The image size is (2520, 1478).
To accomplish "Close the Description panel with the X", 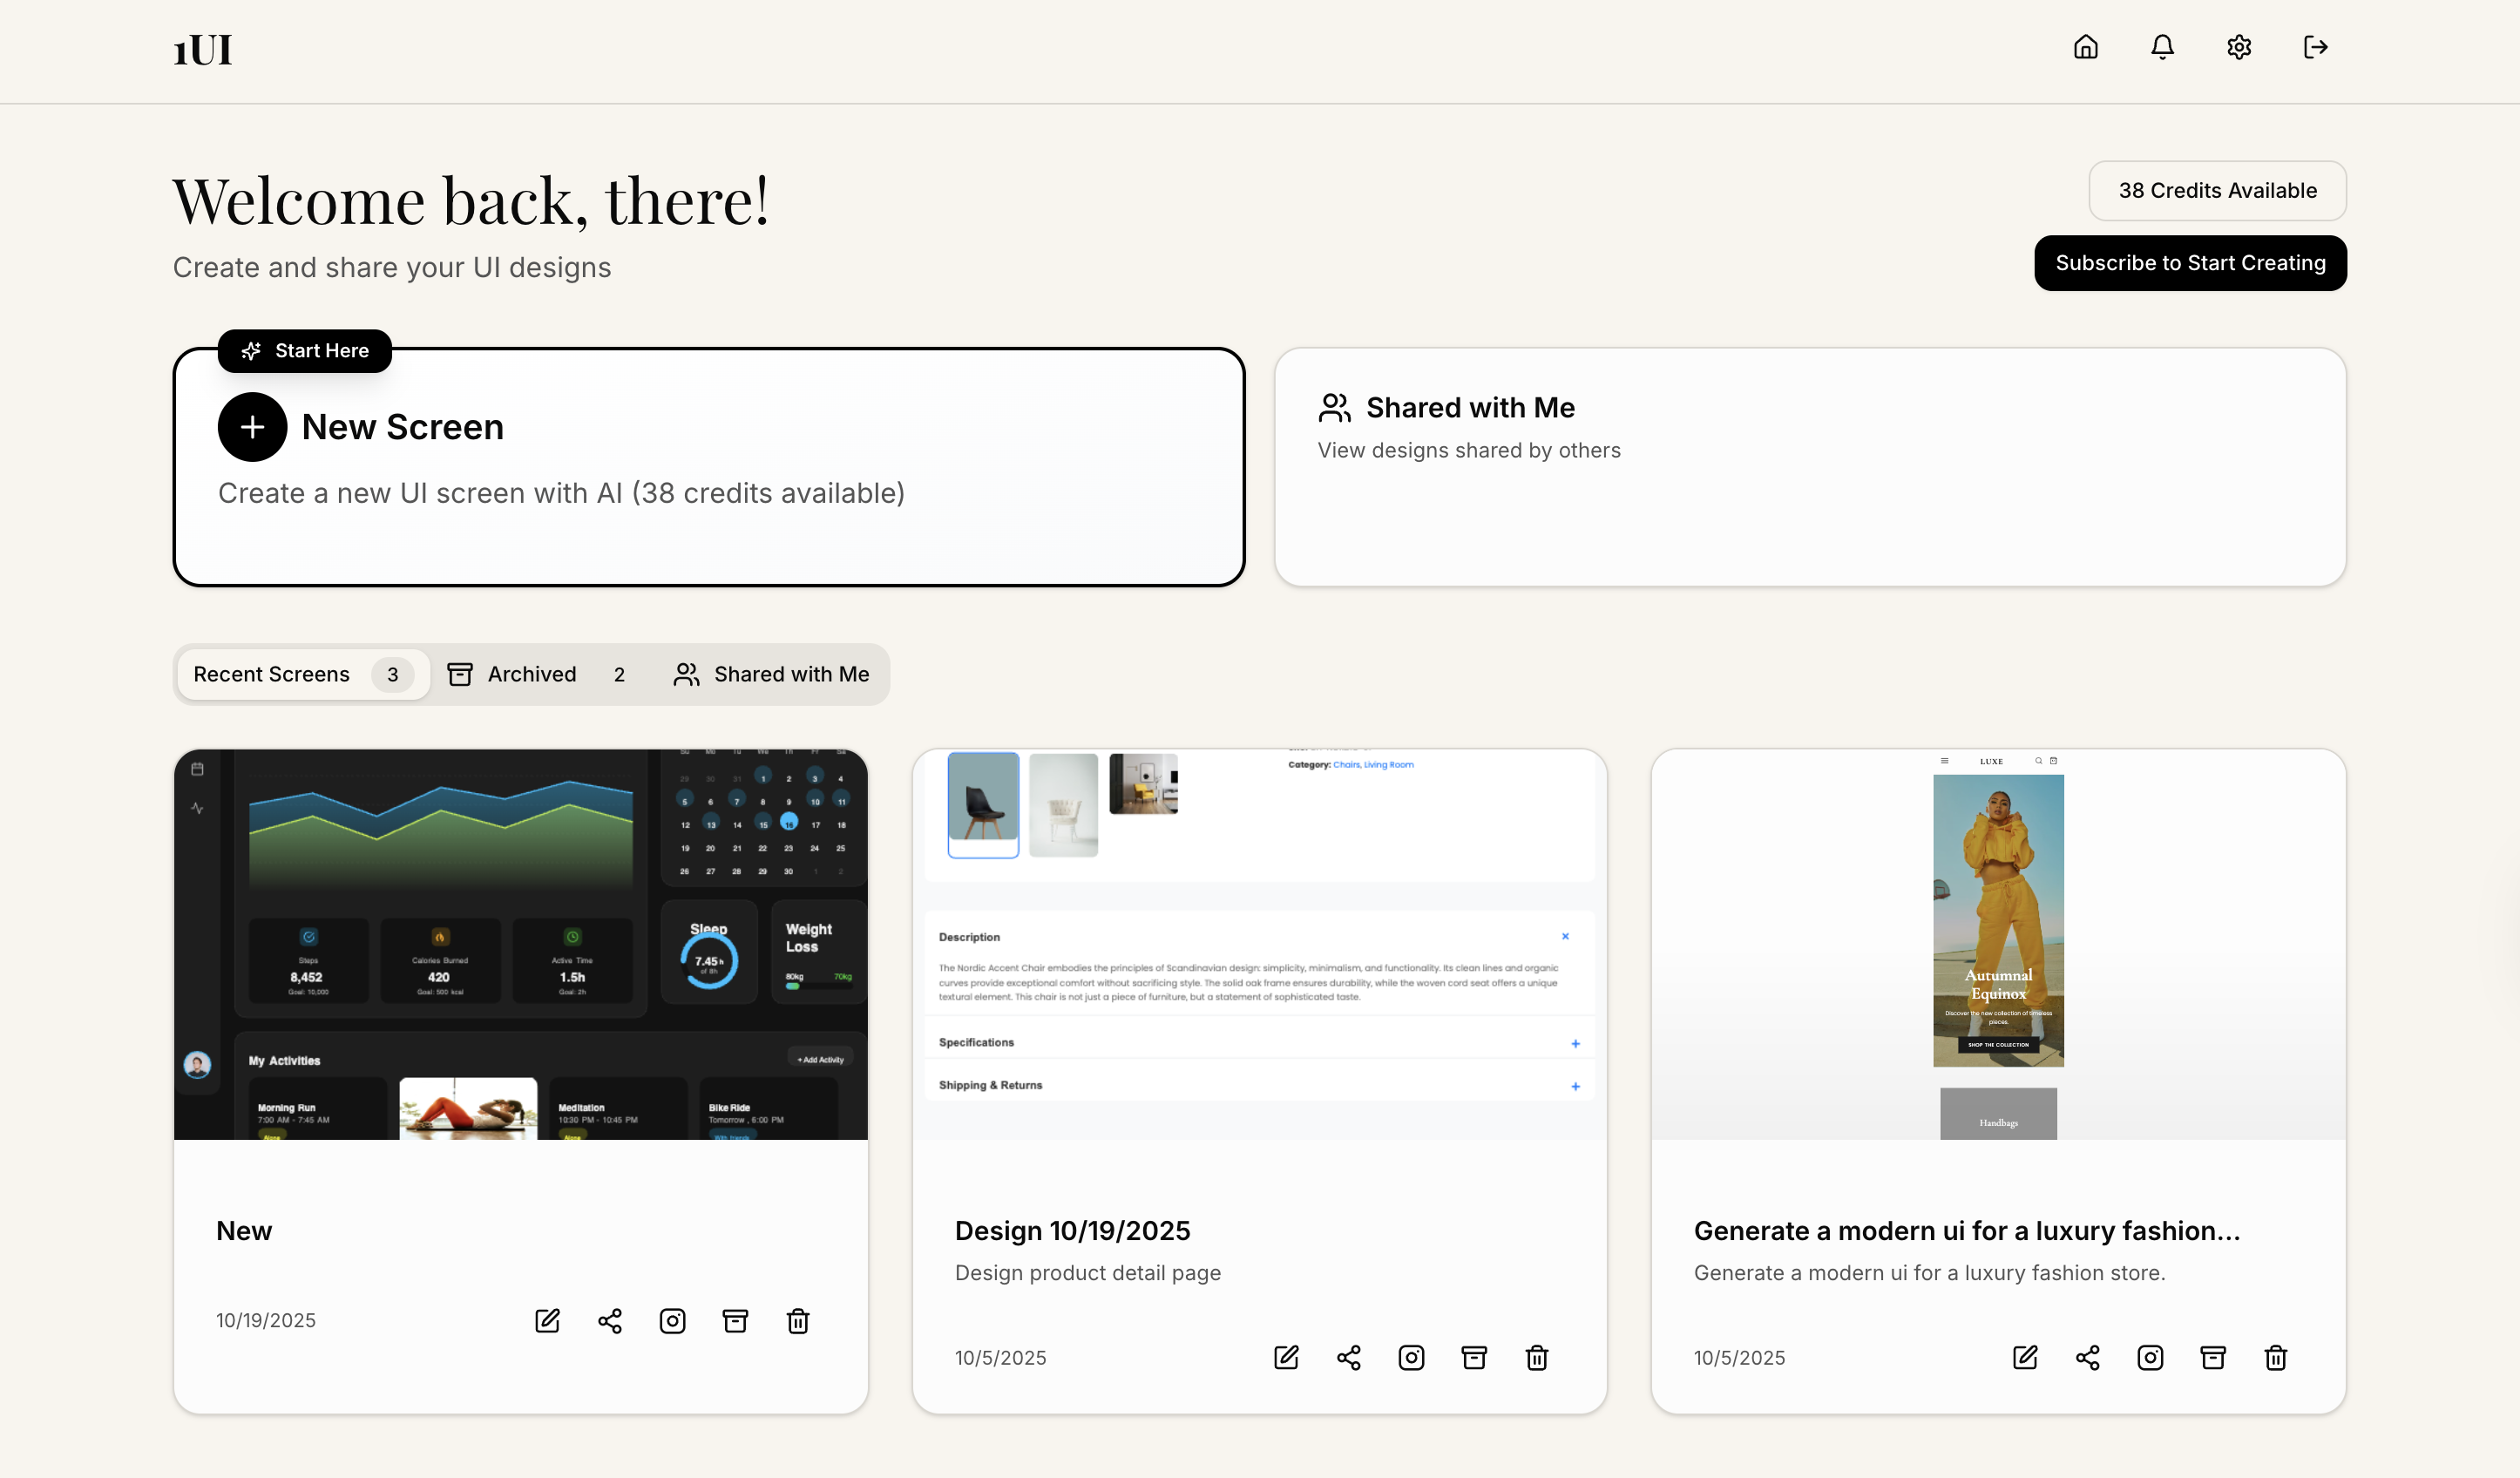I will [1566, 936].
